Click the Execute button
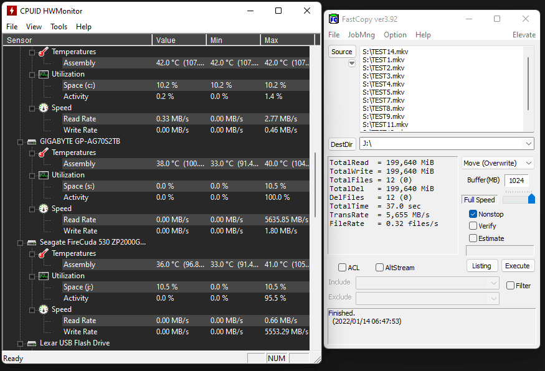 (517, 266)
